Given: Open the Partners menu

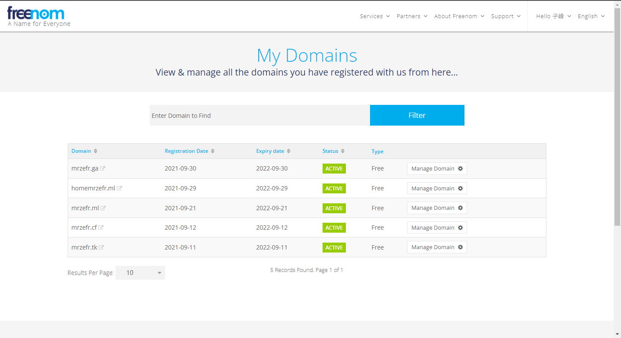Looking at the screenshot, I should click(x=412, y=16).
